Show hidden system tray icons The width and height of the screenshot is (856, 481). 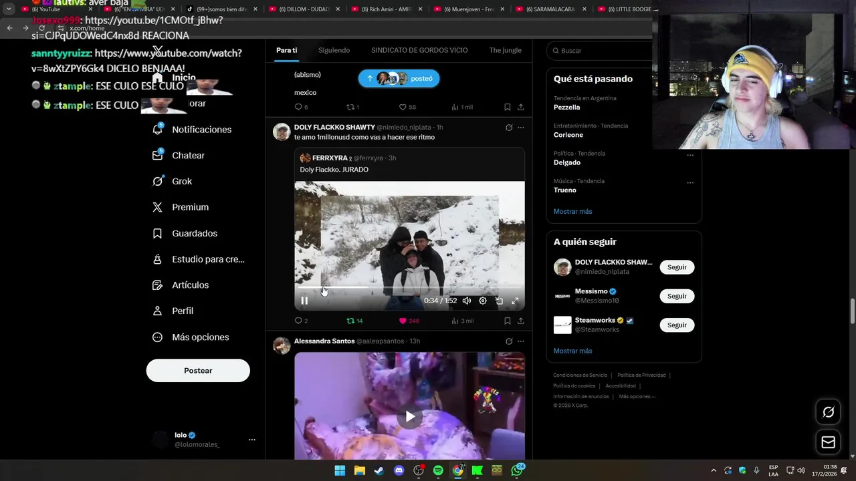[x=714, y=470]
